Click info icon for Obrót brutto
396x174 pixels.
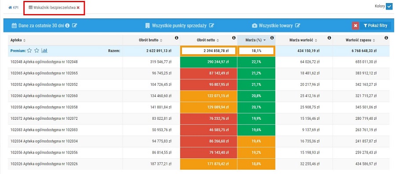point(177,38)
